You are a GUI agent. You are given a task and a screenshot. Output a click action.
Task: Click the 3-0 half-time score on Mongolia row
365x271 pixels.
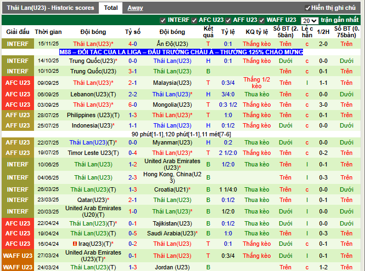pyautogui.click(x=323, y=105)
